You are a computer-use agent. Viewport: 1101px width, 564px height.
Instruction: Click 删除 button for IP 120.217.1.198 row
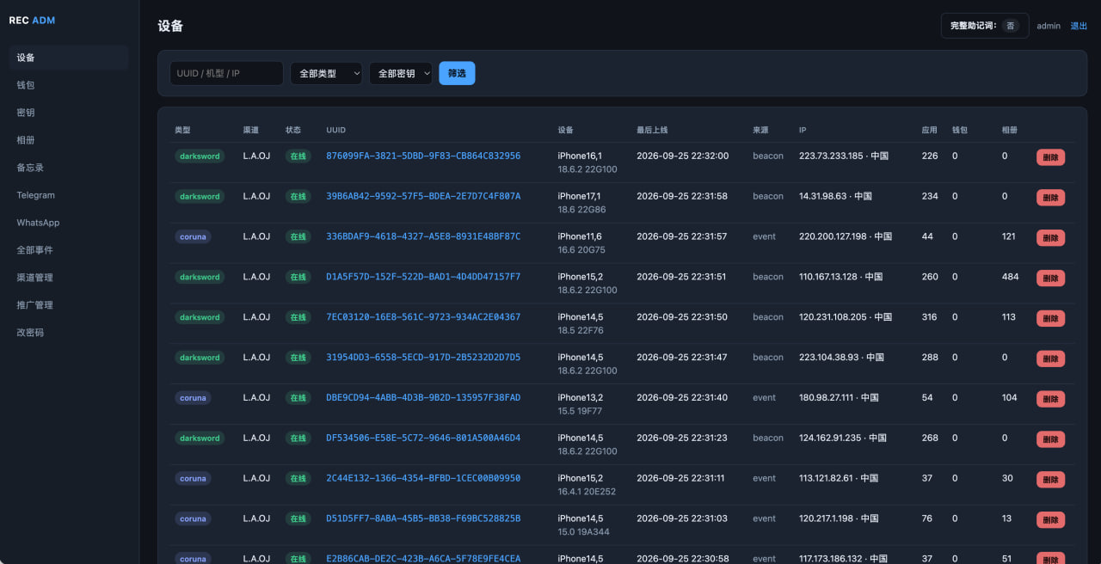click(x=1050, y=520)
